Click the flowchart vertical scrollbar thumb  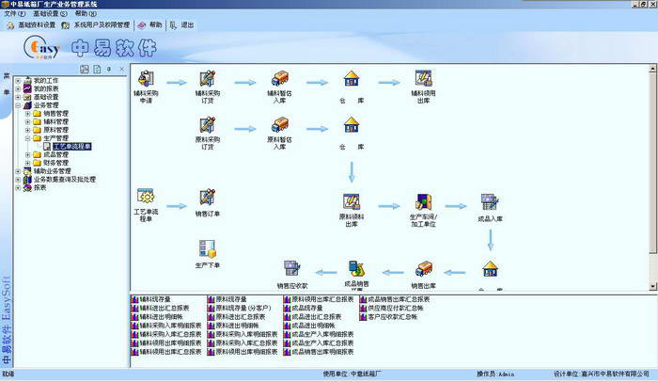(652, 163)
